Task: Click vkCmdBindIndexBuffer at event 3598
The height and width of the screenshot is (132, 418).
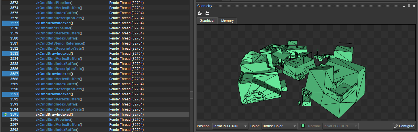Action: pos(57,130)
